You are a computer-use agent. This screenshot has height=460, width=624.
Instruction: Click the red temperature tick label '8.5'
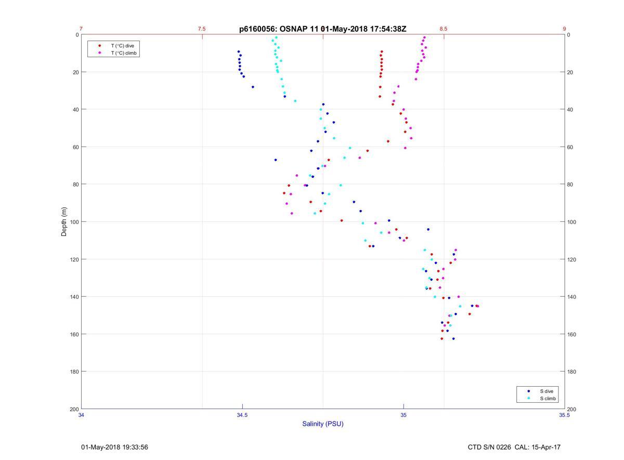pos(443,29)
